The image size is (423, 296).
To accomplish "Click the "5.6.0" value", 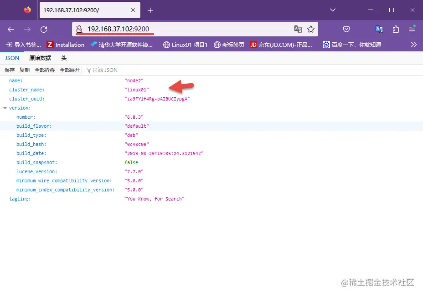I will 134,181.
